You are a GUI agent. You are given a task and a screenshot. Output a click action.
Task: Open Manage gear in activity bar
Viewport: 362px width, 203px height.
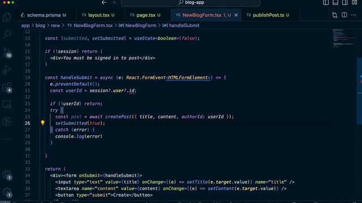coord(7,192)
